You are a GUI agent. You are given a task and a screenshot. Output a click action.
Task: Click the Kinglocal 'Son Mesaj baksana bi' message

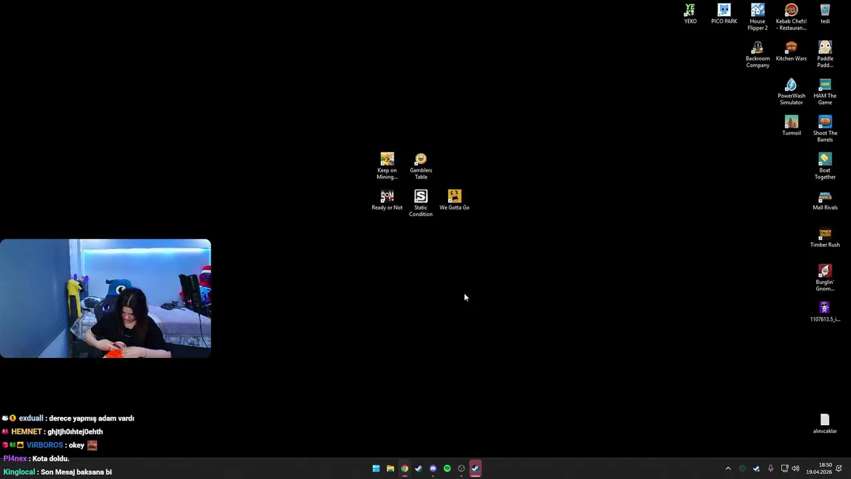tap(57, 472)
